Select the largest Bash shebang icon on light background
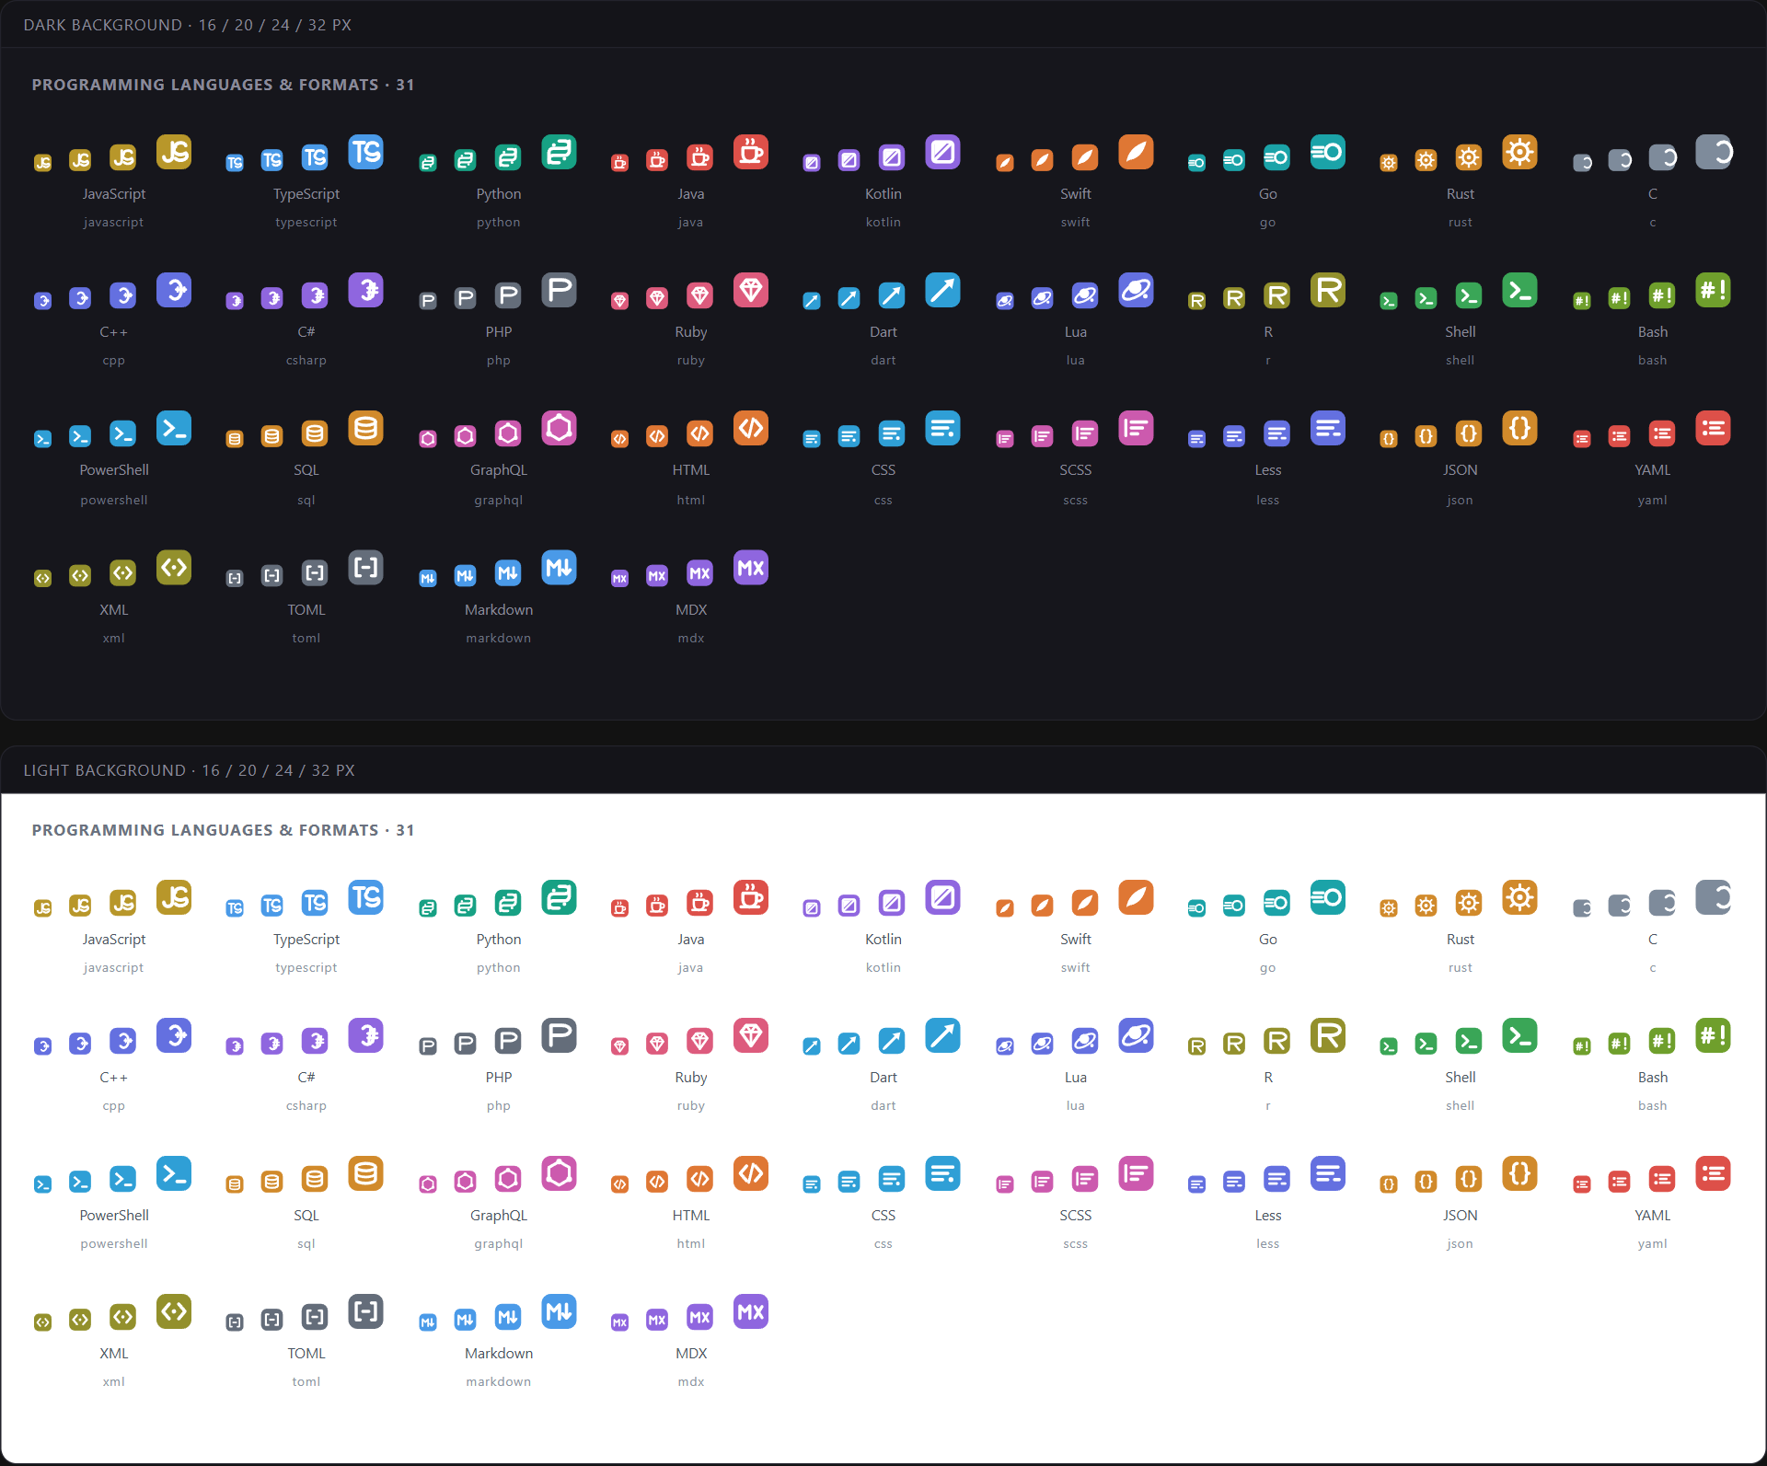1767x1466 pixels. point(1713,1035)
